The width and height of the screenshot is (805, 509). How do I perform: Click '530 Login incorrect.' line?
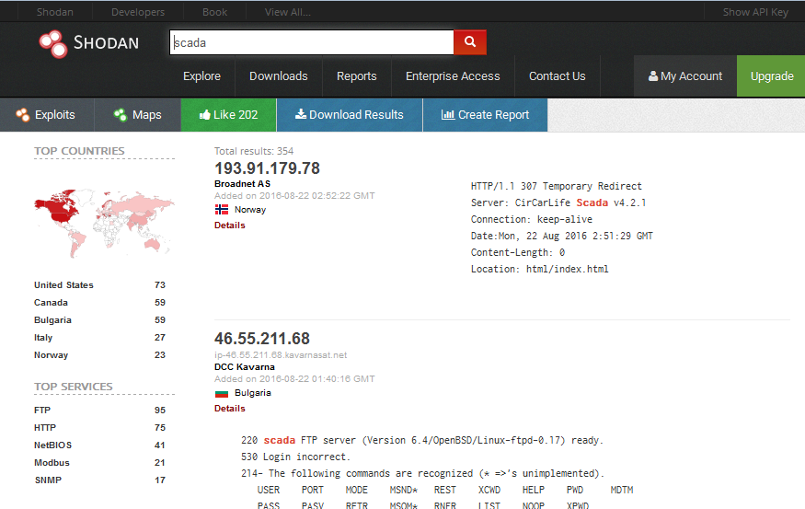click(295, 457)
